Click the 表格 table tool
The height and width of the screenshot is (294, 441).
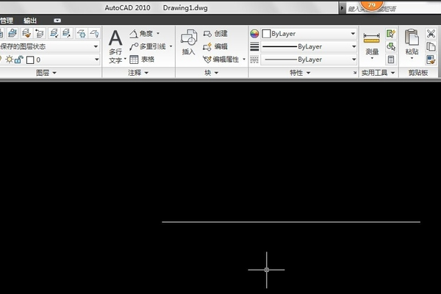point(142,60)
